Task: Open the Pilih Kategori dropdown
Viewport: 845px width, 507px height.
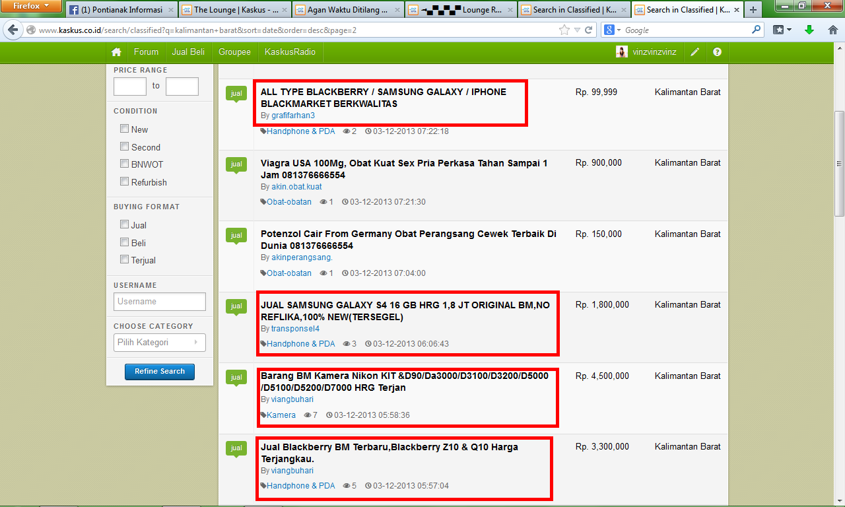Action: pyautogui.click(x=159, y=343)
